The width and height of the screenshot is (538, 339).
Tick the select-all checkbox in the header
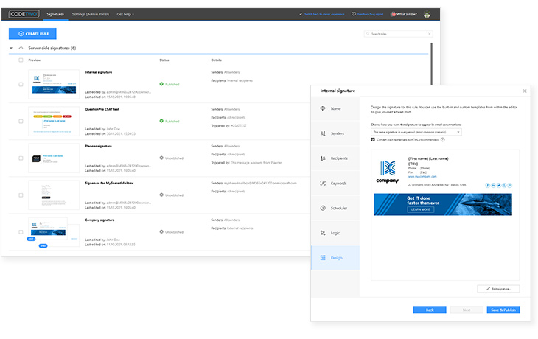21,60
